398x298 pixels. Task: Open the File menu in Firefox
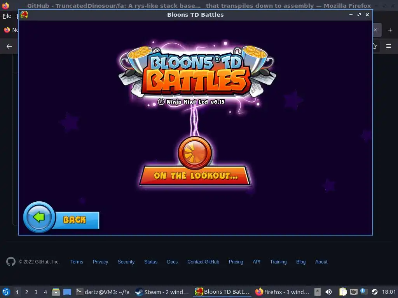(x=7, y=16)
